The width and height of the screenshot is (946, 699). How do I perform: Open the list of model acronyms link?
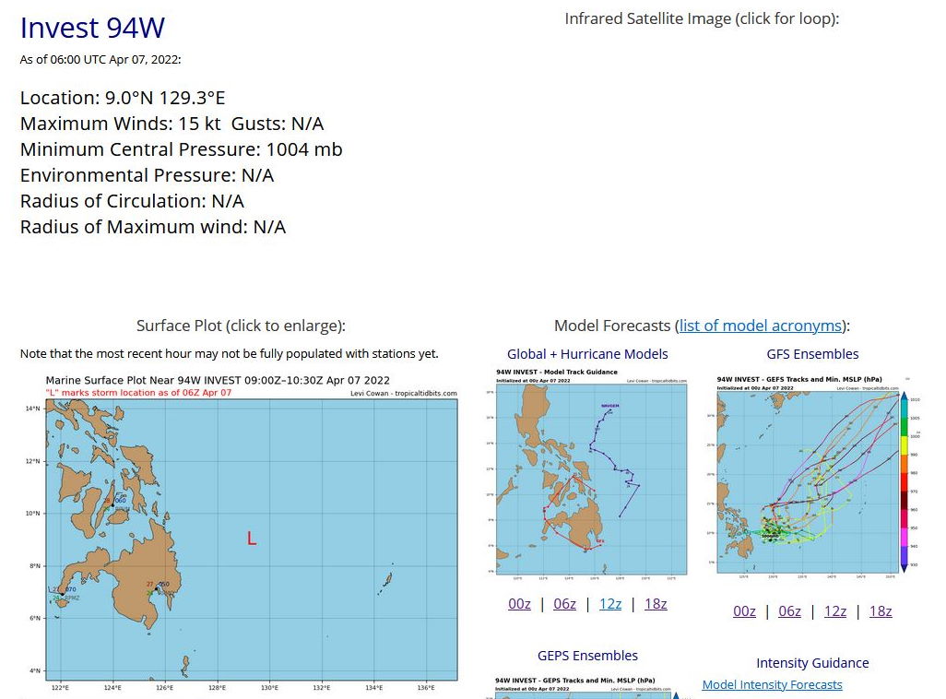pyautogui.click(x=760, y=326)
